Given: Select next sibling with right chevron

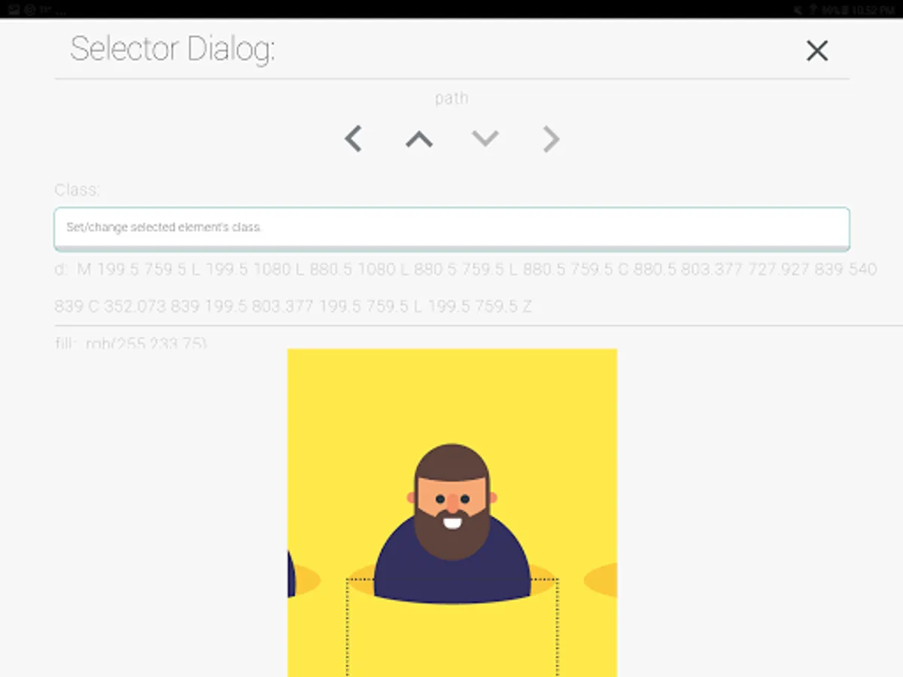Looking at the screenshot, I should (x=552, y=139).
